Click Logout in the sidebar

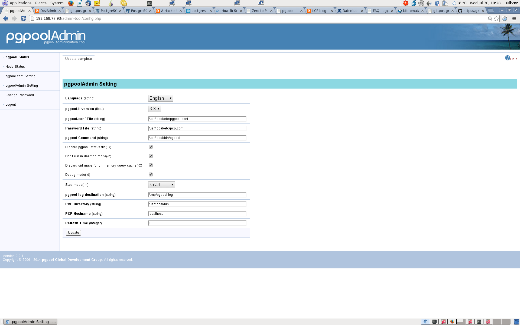tap(11, 105)
